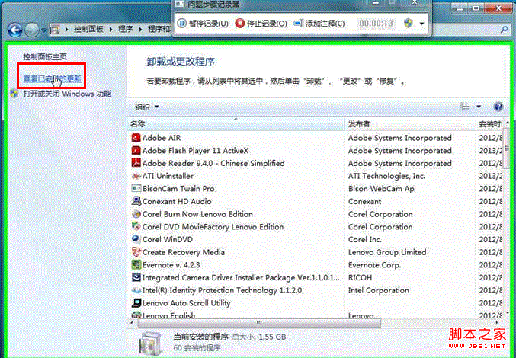Click publisher RICOH
The width and height of the screenshot is (516, 358).
pyautogui.click(x=360, y=278)
